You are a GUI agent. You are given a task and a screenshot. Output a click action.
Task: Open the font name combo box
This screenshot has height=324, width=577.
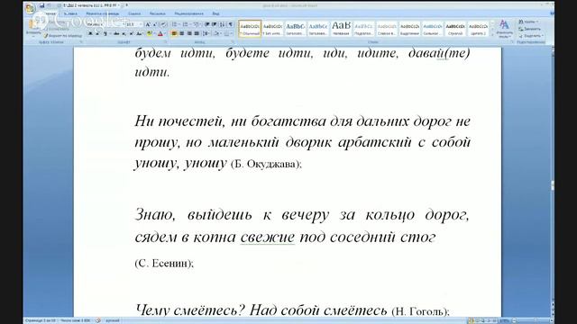point(105,24)
